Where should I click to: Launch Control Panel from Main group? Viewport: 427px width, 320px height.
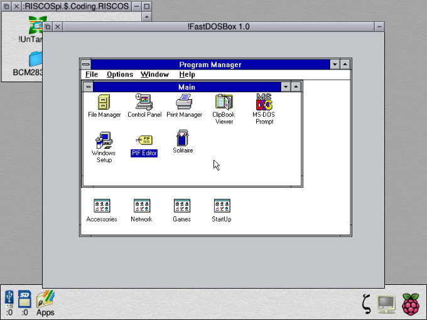(x=144, y=106)
